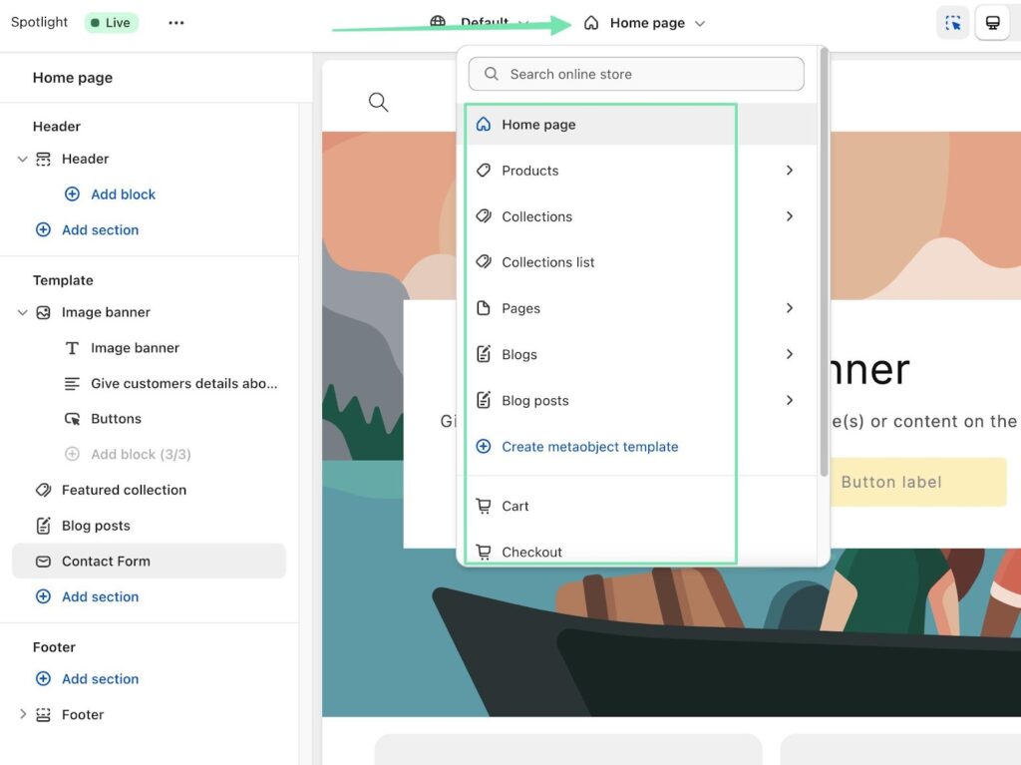This screenshot has height=765, width=1021.
Task: Click the Blog posts section icon
Action: [x=43, y=526]
